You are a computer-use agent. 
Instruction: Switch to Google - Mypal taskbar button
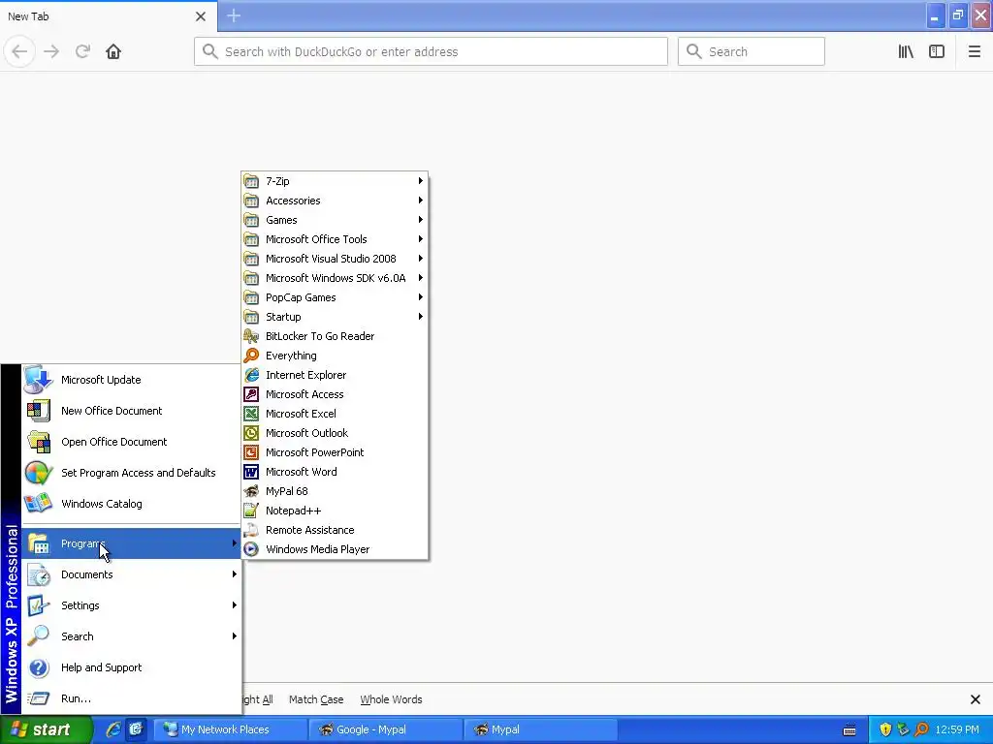(385, 730)
